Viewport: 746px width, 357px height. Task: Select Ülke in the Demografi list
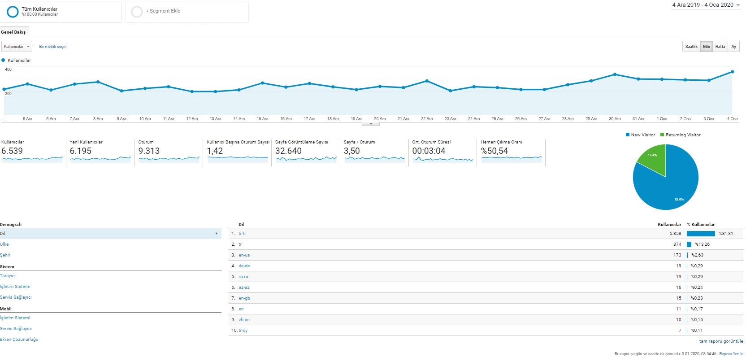tap(4, 244)
